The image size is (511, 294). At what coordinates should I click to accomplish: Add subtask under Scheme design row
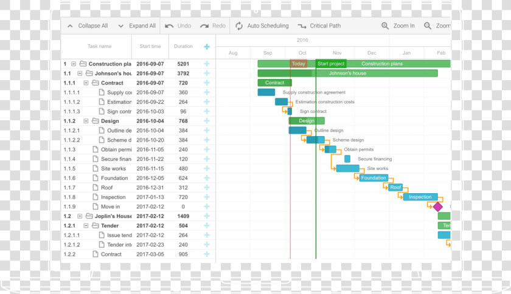(x=207, y=140)
